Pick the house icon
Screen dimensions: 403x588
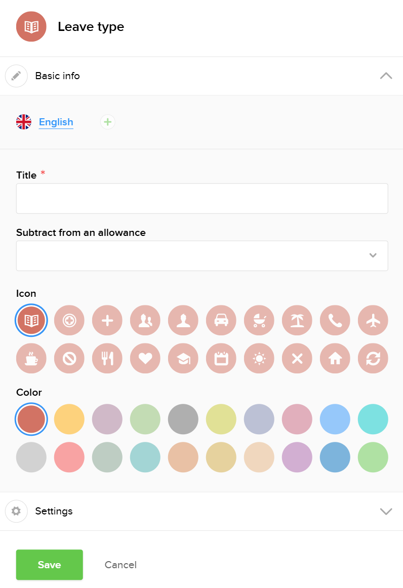coord(335,358)
